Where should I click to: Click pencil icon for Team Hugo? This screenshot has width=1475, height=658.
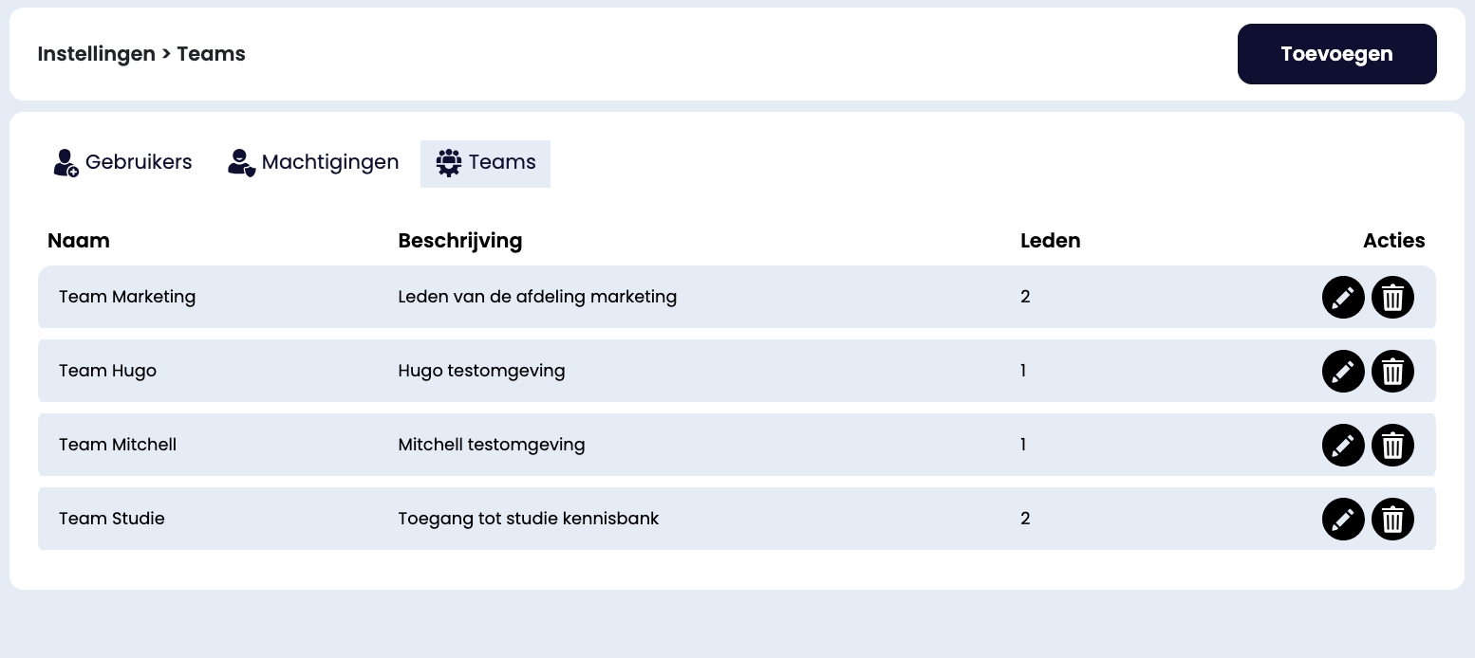point(1343,372)
